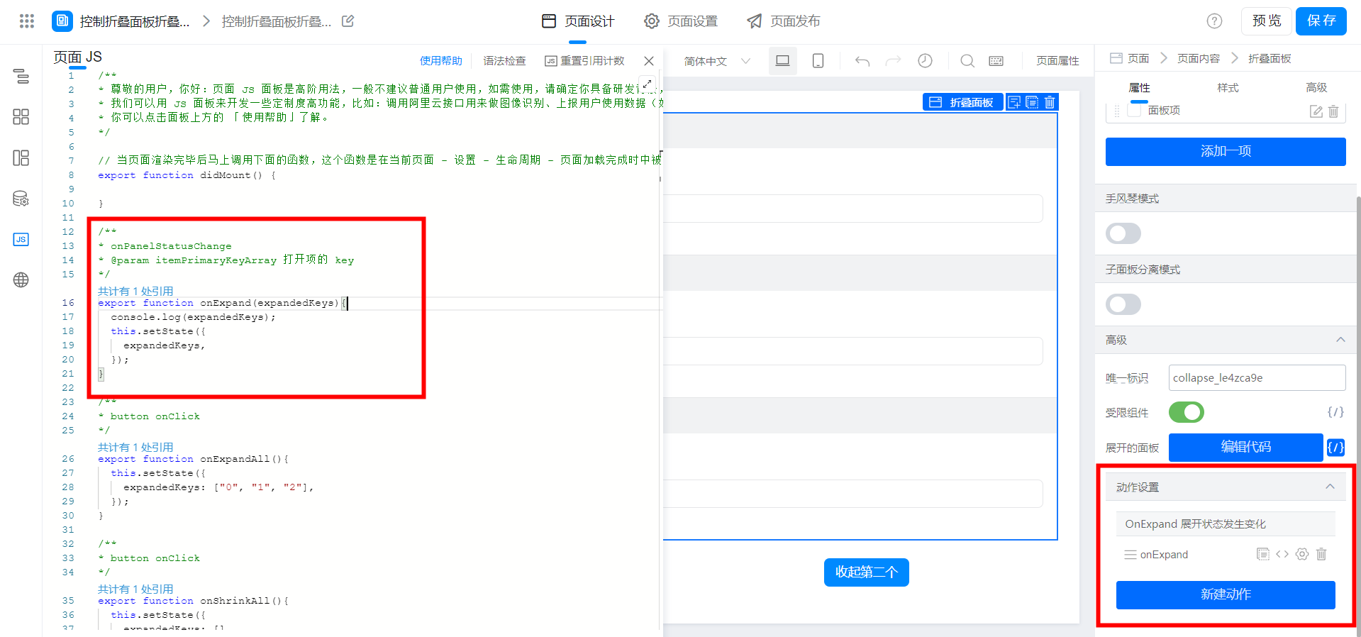The height and width of the screenshot is (637, 1361).
Task: Select the JS panel sidebar icon
Action: pyautogui.click(x=21, y=239)
